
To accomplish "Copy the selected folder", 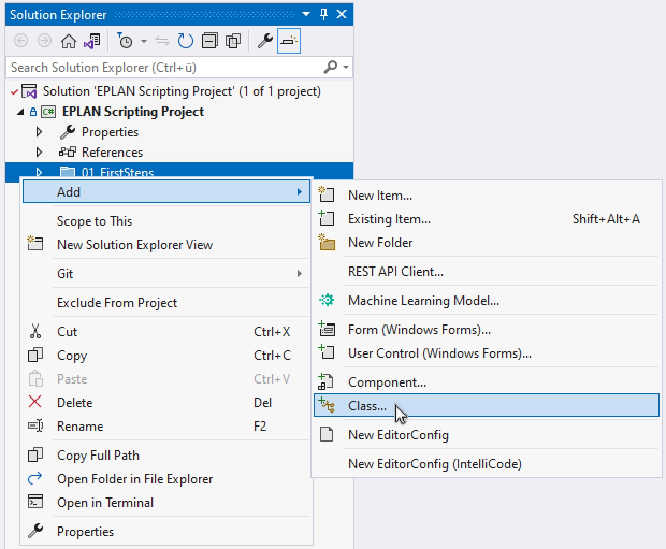I will point(166,355).
